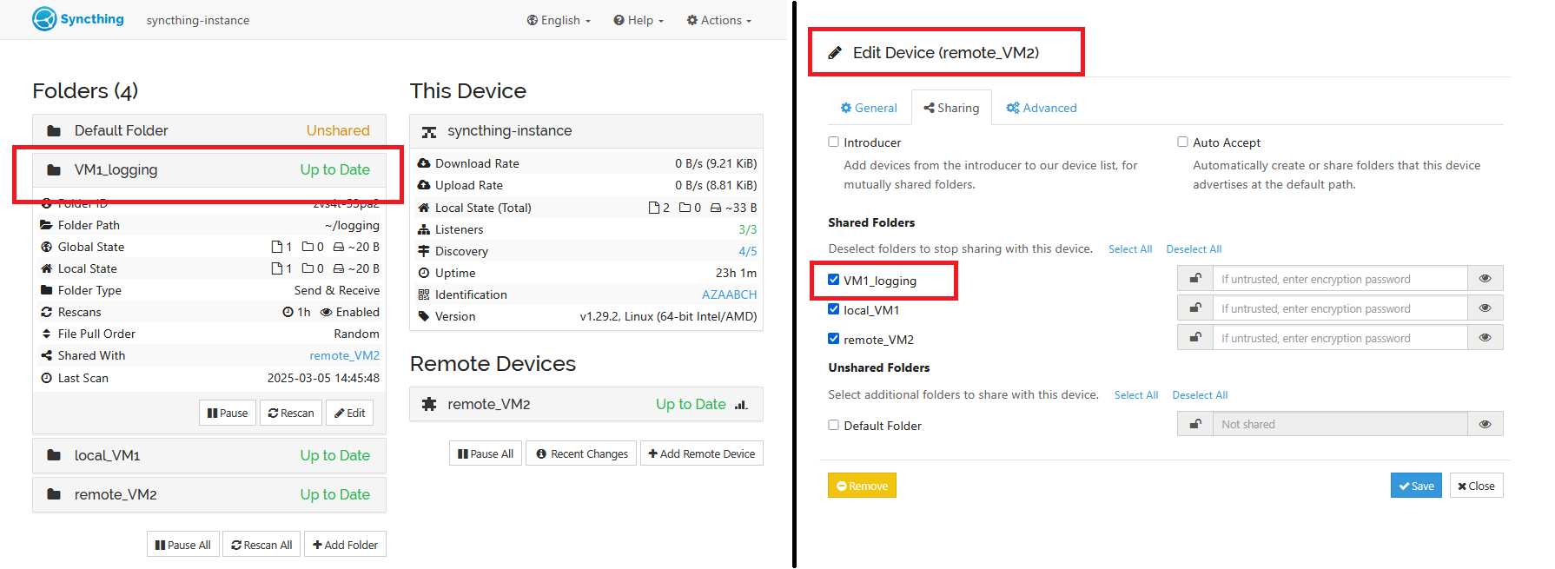The image size is (1555, 569).
Task: Click the Upload Rate icon
Action: [424, 185]
